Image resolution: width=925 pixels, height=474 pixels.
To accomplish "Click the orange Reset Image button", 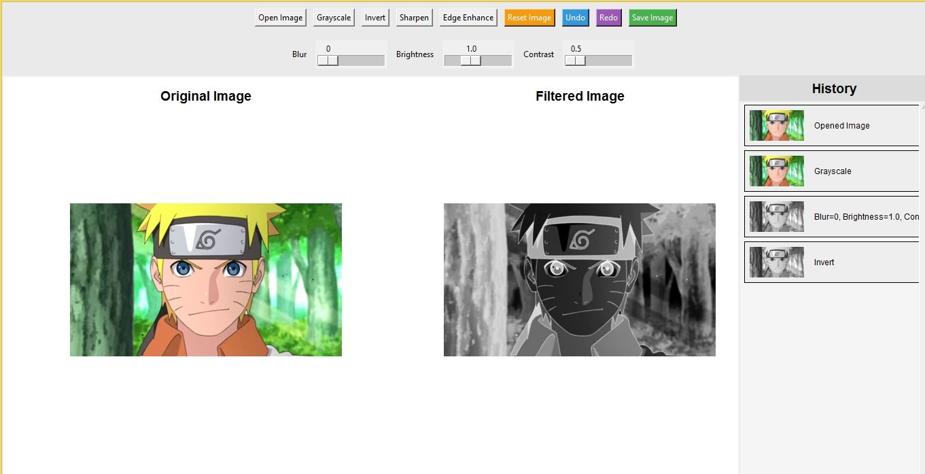I will click(529, 18).
